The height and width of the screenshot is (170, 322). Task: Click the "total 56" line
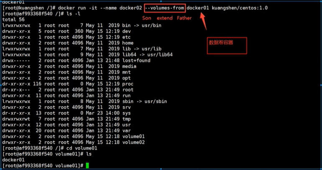click(13, 20)
